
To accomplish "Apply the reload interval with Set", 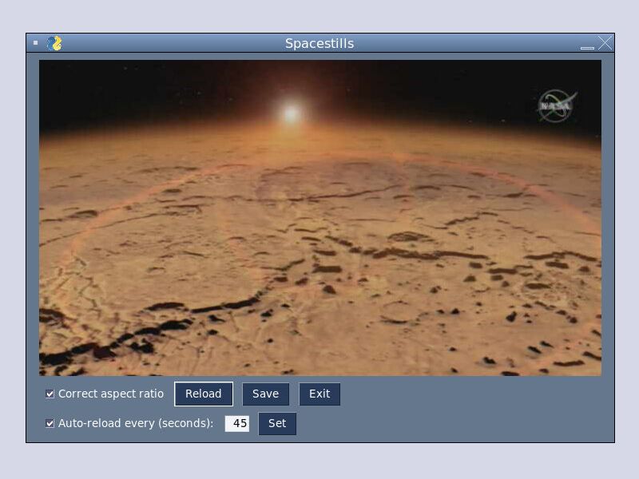I will pyautogui.click(x=277, y=424).
